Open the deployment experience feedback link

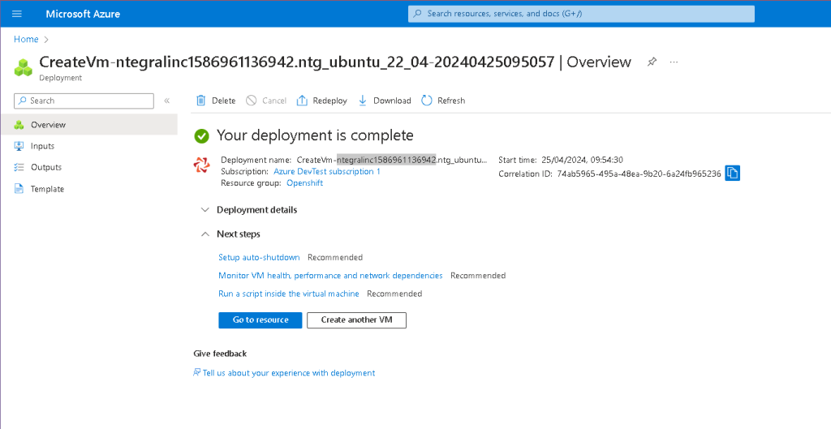[289, 373]
